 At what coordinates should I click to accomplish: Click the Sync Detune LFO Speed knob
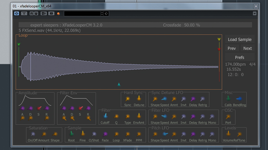coord(164,99)
